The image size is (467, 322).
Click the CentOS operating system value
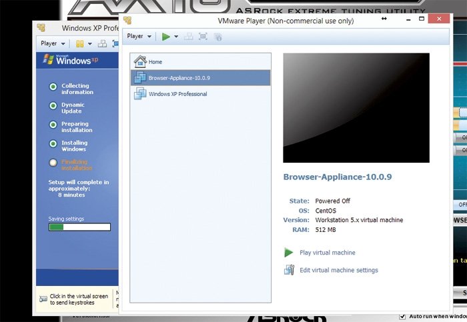click(326, 211)
